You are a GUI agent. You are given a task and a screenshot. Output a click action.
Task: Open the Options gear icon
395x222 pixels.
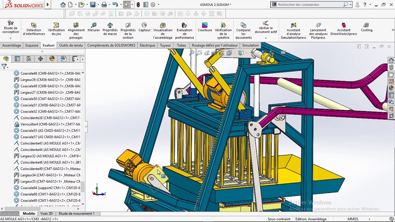153,5
